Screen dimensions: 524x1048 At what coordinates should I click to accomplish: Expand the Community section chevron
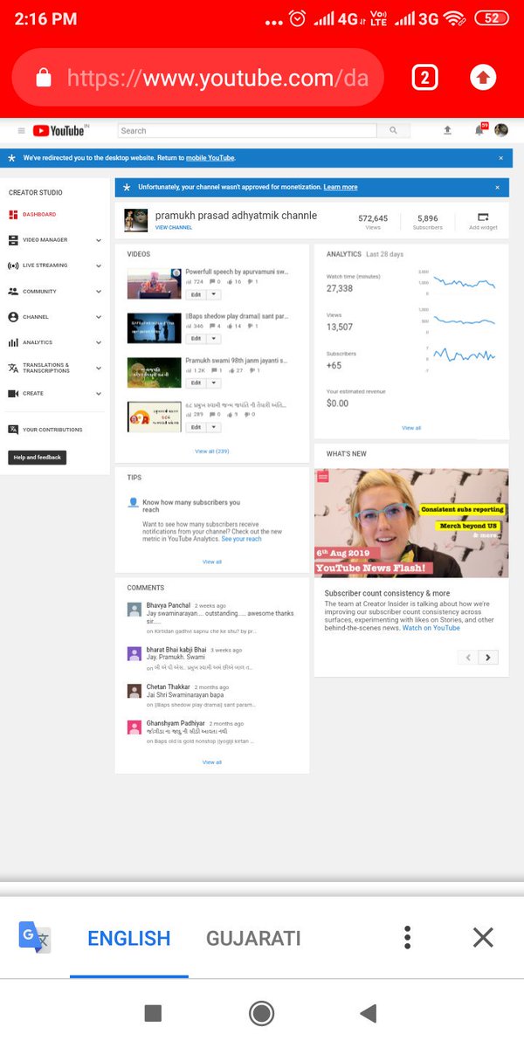click(x=99, y=292)
